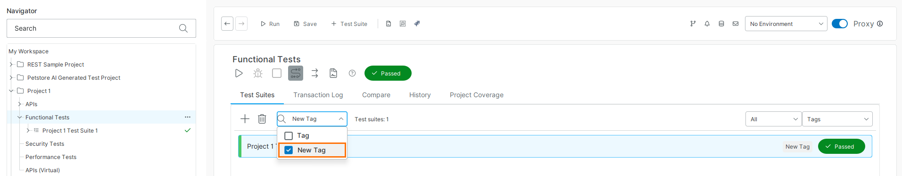Click Test suites: 1 count text
902x176 pixels.
[x=372, y=119]
